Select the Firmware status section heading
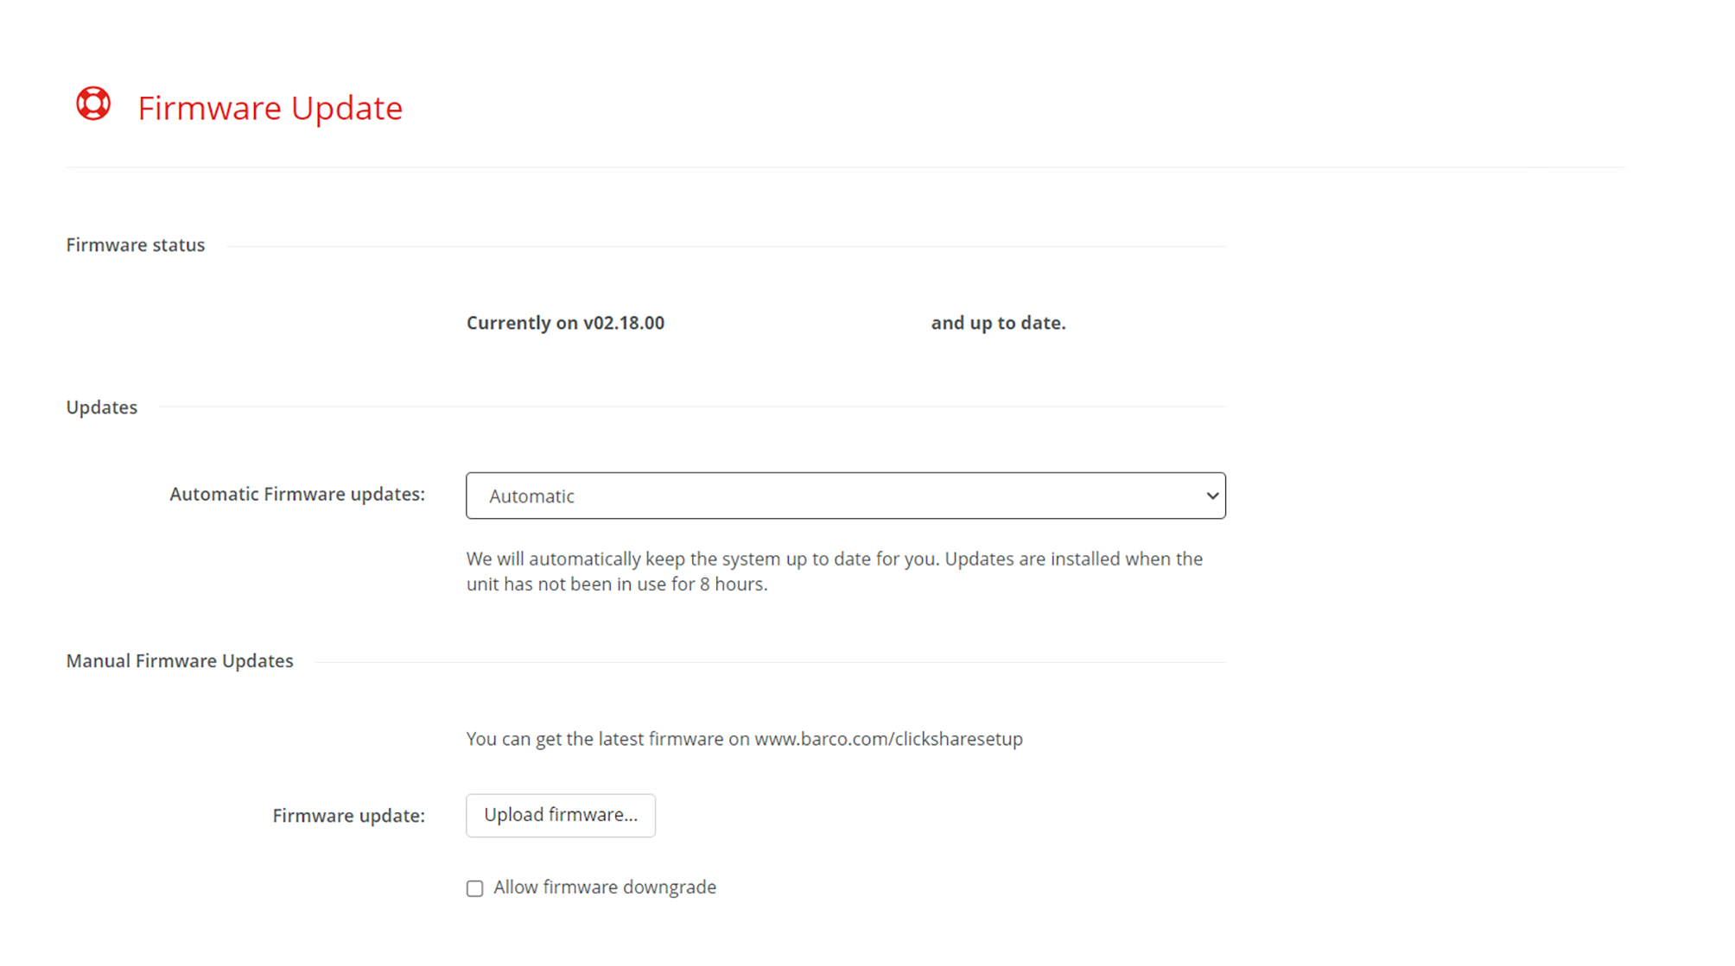This screenshot has height=966, width=1735. pyautogui.click(x=136, y=245)
